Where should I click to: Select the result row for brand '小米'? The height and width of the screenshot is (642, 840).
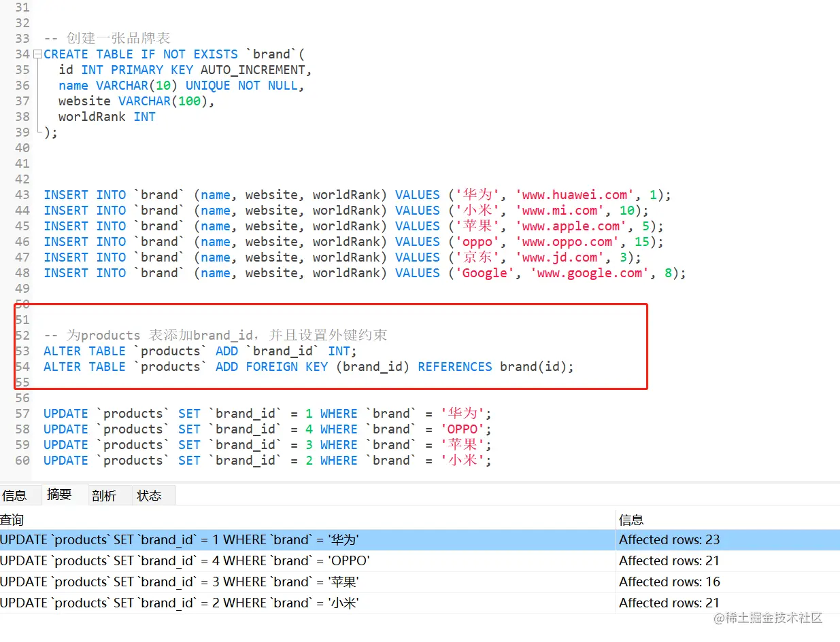pos(420,603)
